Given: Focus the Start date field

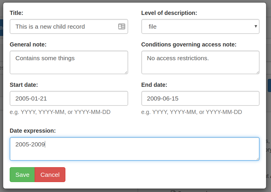Looking at the screenshot, I should (69, 98).
